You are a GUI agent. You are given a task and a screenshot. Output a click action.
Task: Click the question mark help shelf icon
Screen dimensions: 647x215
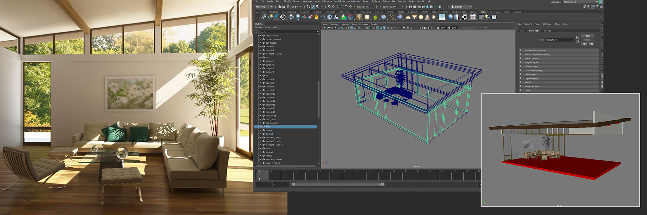(x=494, y=17)
